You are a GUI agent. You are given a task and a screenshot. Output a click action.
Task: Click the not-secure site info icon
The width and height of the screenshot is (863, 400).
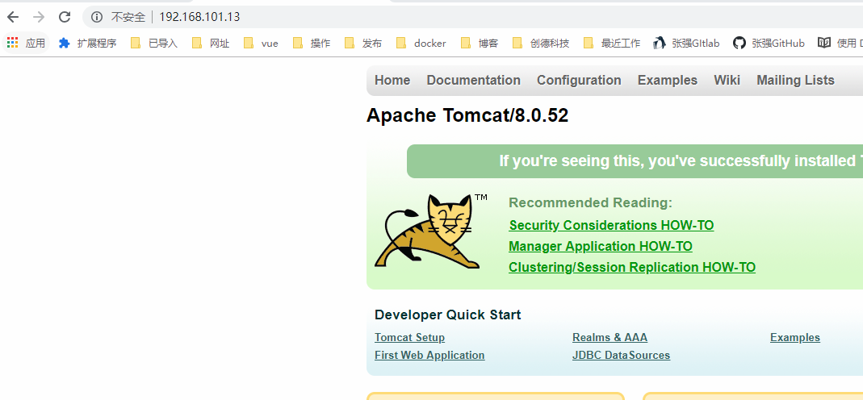(x=97, y=17)
